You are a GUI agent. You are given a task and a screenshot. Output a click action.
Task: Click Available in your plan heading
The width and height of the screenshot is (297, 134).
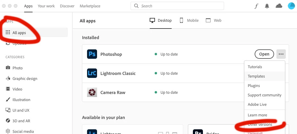tap(104, 118)
